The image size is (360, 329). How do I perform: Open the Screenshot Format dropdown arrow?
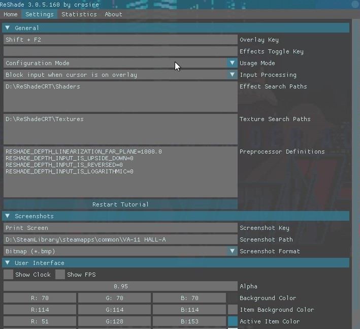tap(232, 251)
